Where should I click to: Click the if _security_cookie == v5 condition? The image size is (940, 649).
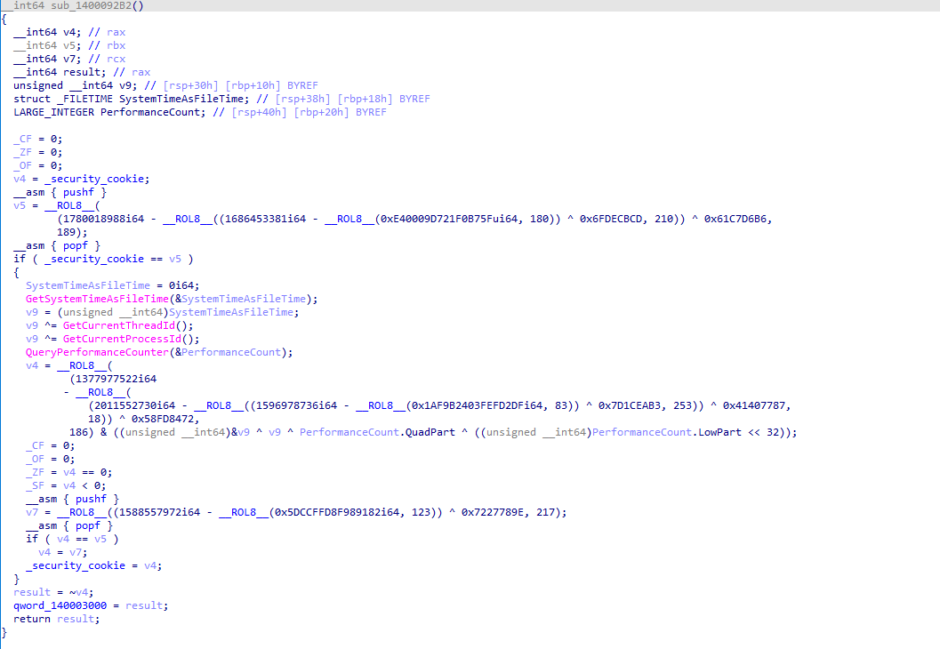(x=103, y=259)
